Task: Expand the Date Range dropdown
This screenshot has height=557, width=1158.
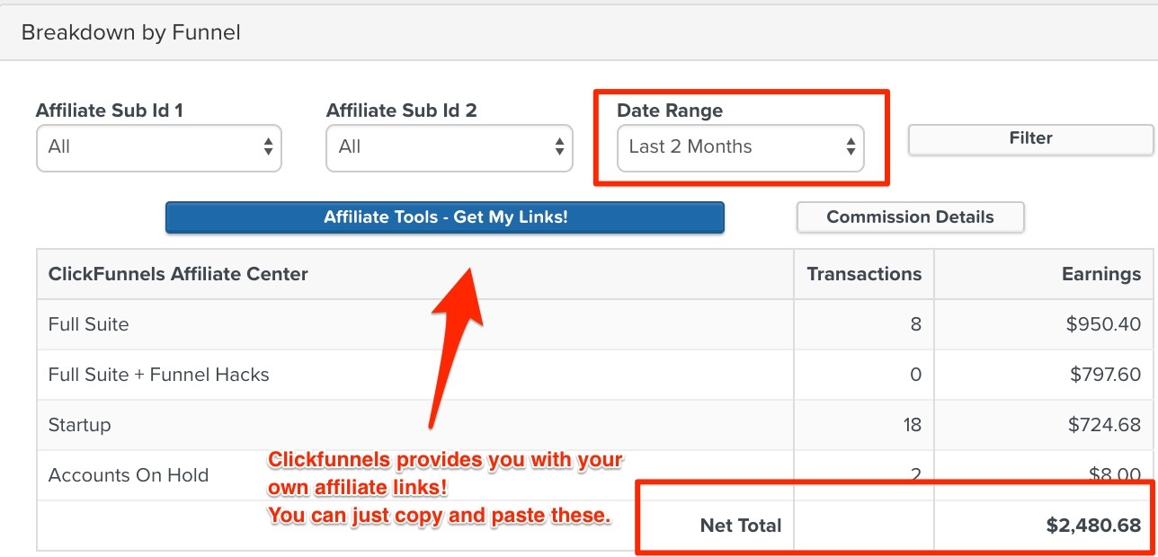Action: point(741,147)
